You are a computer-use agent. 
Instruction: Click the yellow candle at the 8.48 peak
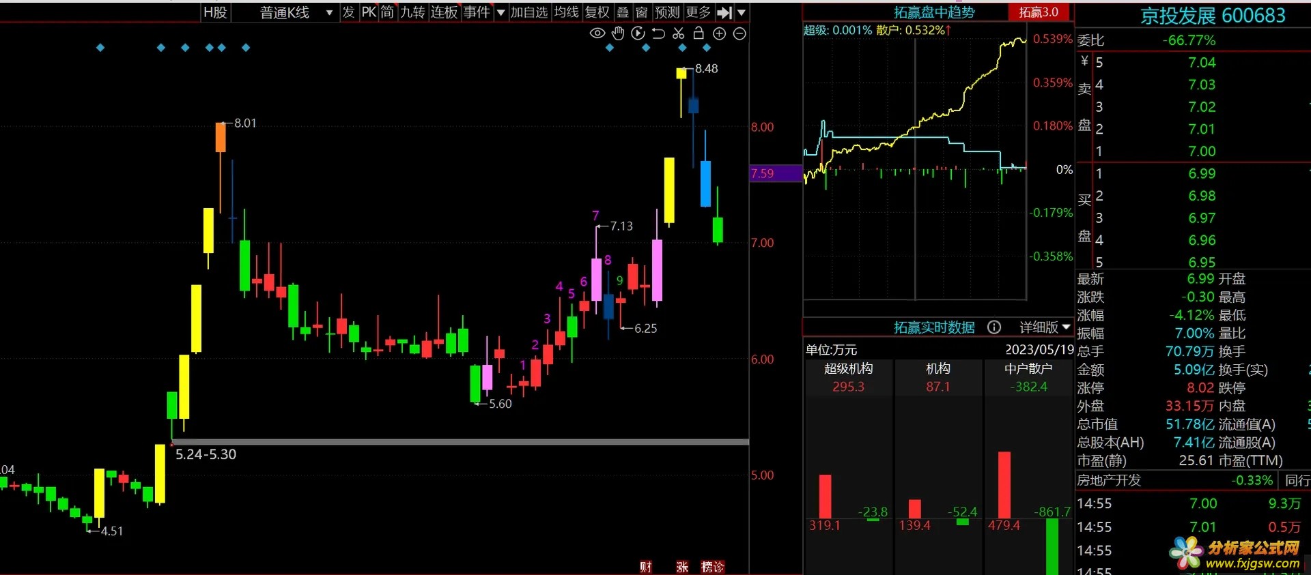pyautogui.click(x=681, y=73)
